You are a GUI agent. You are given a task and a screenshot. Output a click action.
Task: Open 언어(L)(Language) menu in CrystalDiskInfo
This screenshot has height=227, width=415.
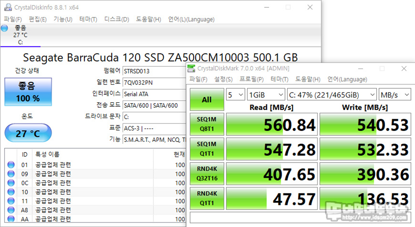191,19
